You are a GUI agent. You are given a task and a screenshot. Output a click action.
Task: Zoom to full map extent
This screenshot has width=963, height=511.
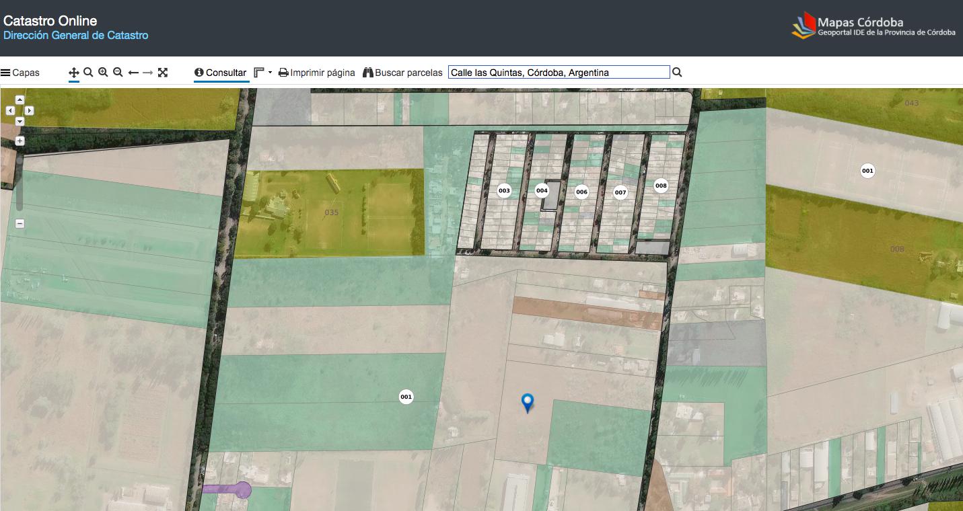163,73
